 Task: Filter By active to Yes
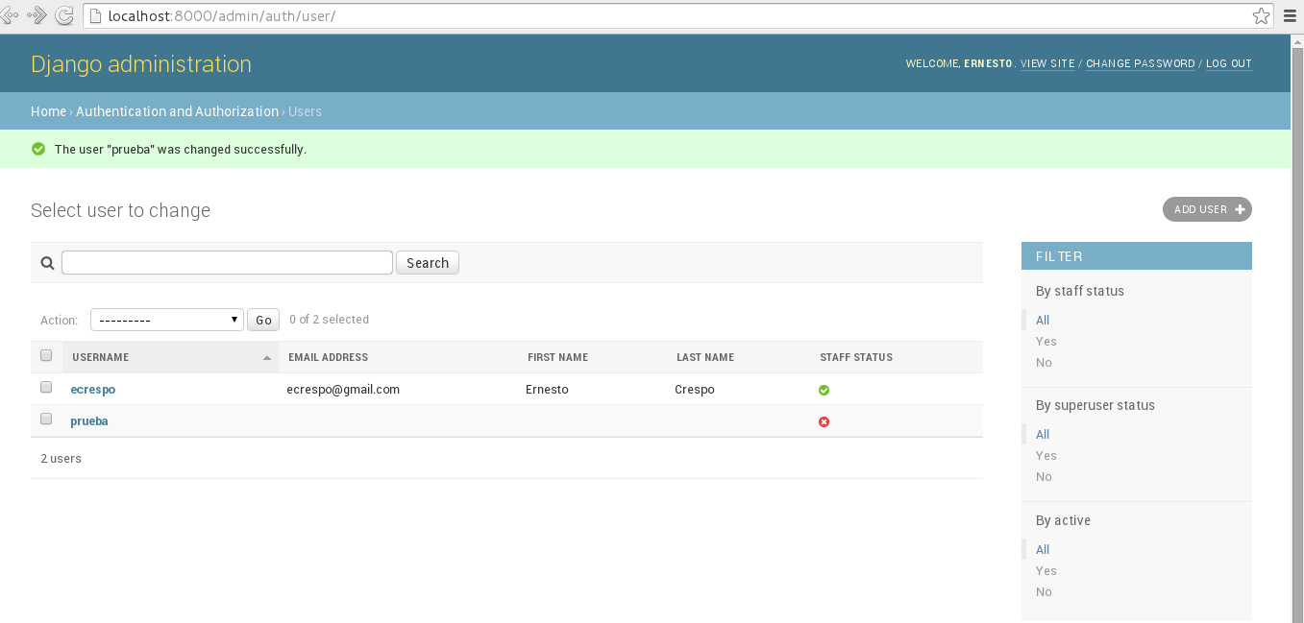point(1046,571)
